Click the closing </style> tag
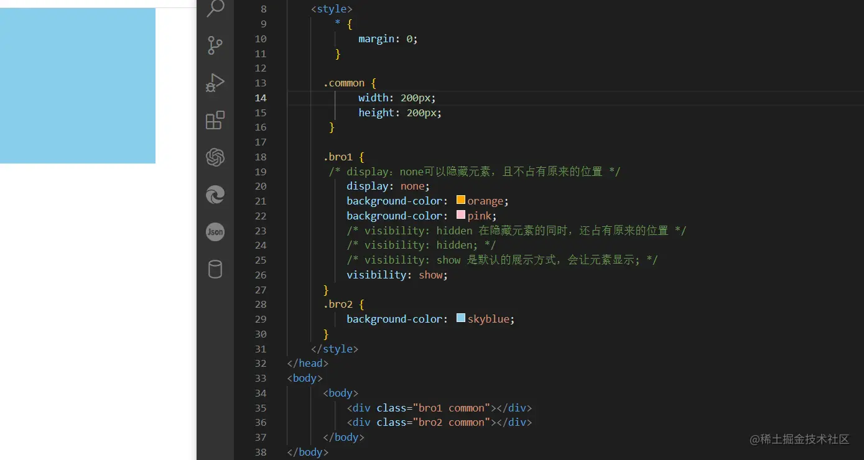The width and height of the screenshot is (864, 460). (x=335, y=349)
